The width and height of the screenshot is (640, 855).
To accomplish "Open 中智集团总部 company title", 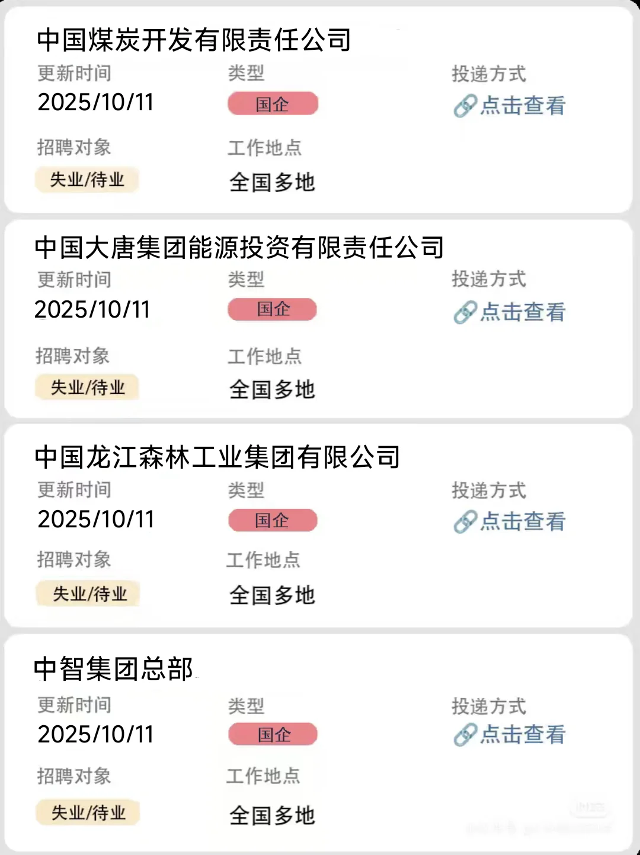I will tap(113, 668).
